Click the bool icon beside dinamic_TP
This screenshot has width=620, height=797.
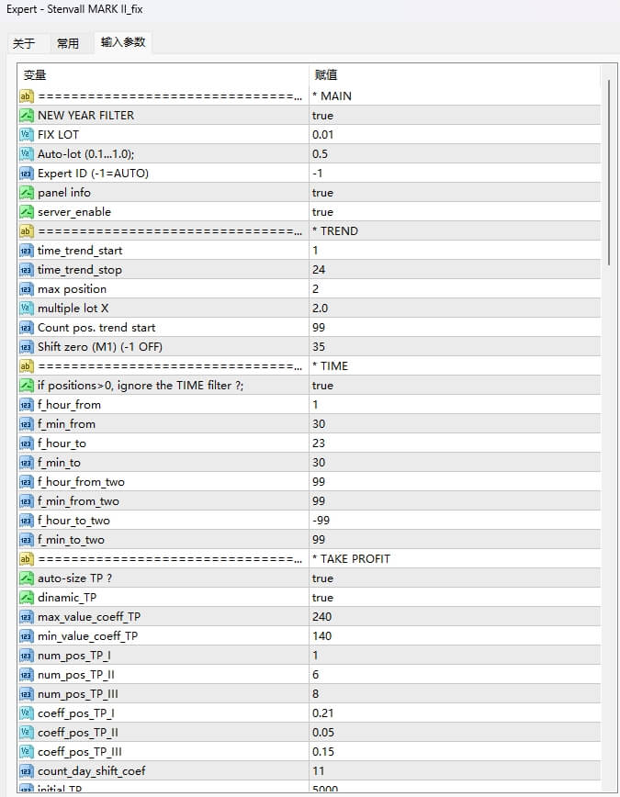click(x=27, y=598)
